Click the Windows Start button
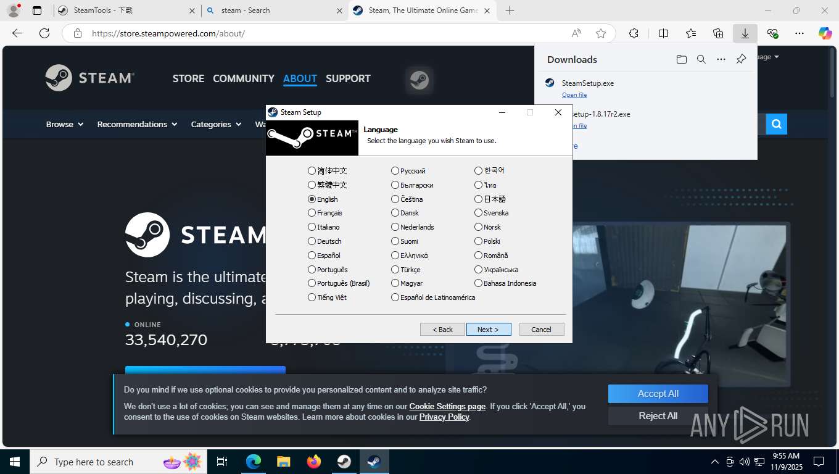This screenshot has width=839, height=474. tap(15, 462)
